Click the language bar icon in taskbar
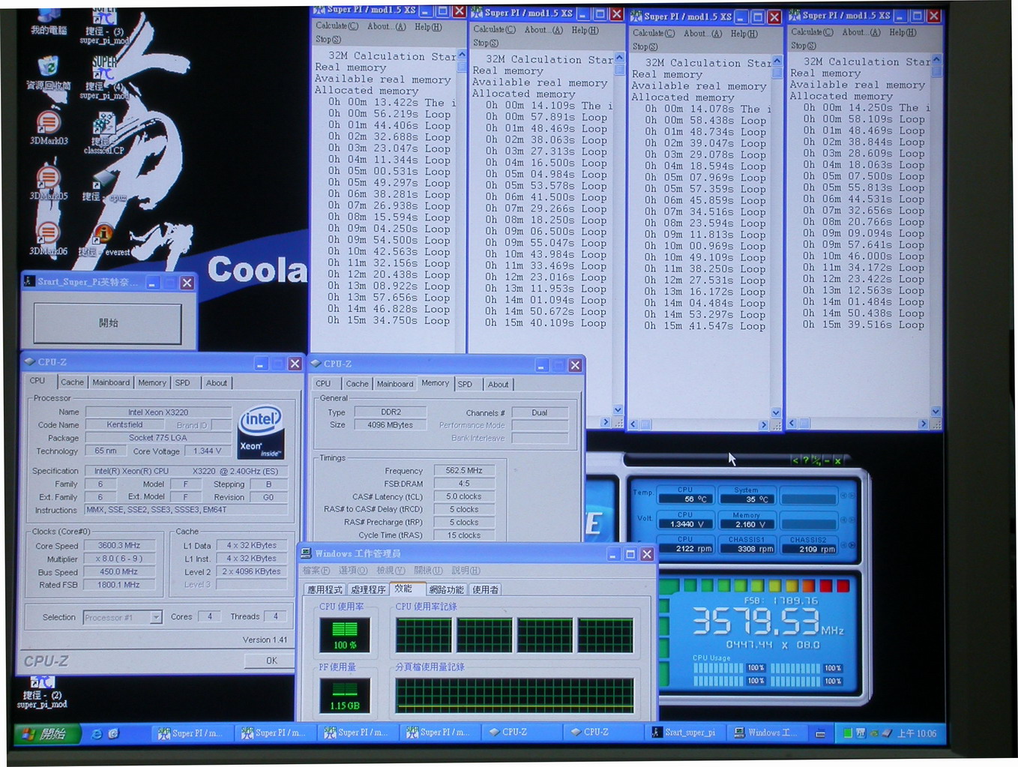This screenshot has height=767, width=1018. click(820, 734)
